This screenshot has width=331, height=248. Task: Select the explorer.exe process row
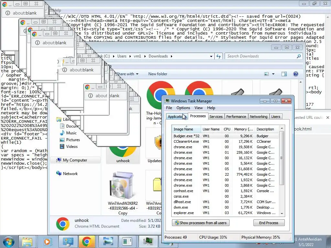point(225,213)
